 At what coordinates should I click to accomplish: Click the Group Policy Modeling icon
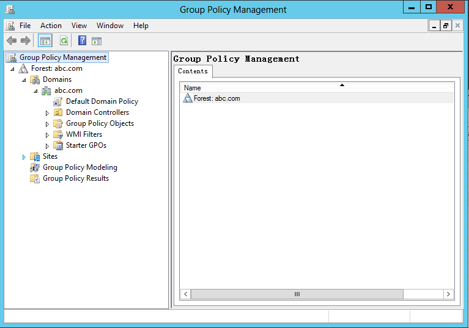[x=35, y=167]
